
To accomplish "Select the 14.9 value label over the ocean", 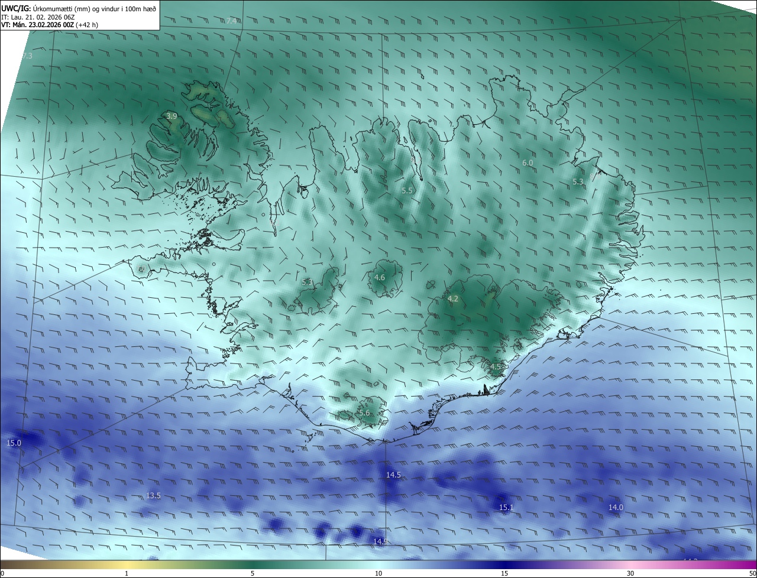I will click(x=380, y=541).
